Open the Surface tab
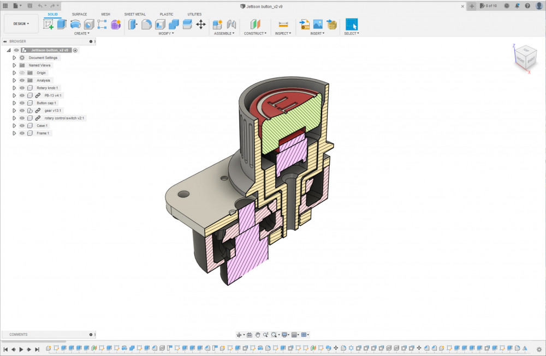The width and height of the screenshot is (546, 356). coord(79,14)
